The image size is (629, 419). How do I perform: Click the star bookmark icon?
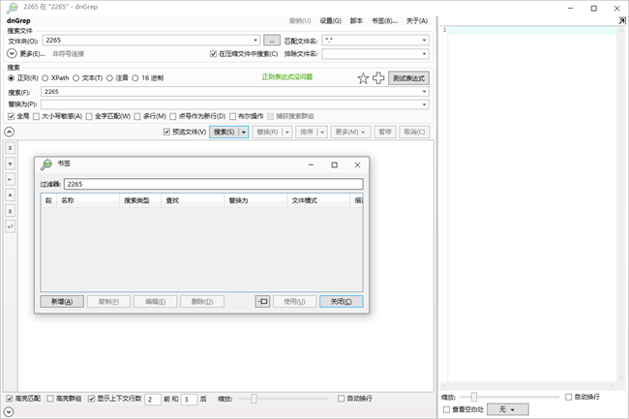[x=363, y=78]
